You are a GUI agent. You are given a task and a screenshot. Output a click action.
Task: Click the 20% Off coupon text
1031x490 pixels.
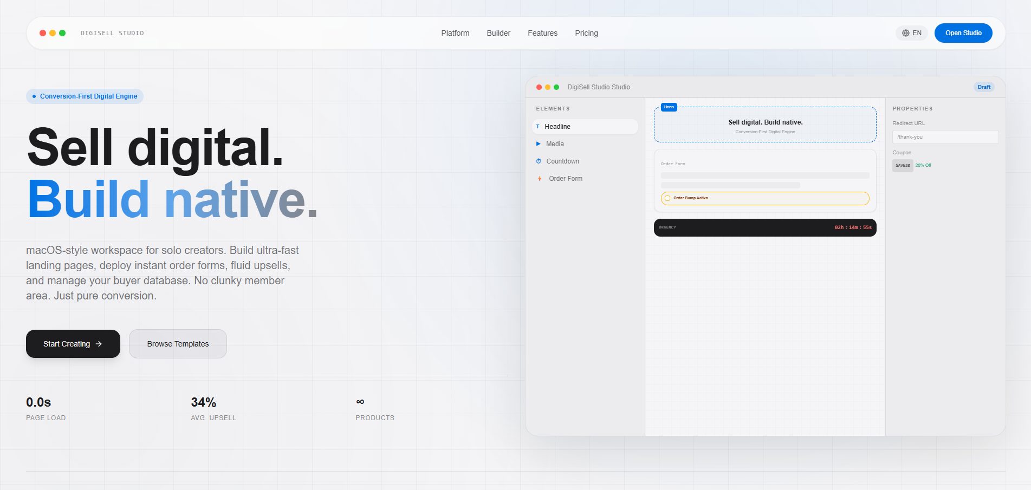click(x=923, y=166)
